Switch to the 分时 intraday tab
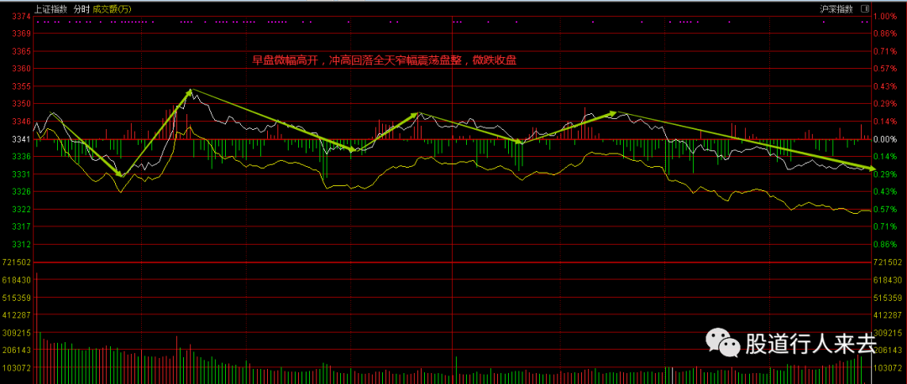This screenshot has width=907, height=384. [x=81, y=8]
